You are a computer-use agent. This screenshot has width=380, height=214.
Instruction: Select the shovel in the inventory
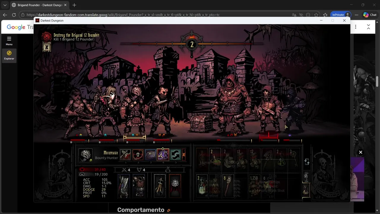(x=268, y=160)
